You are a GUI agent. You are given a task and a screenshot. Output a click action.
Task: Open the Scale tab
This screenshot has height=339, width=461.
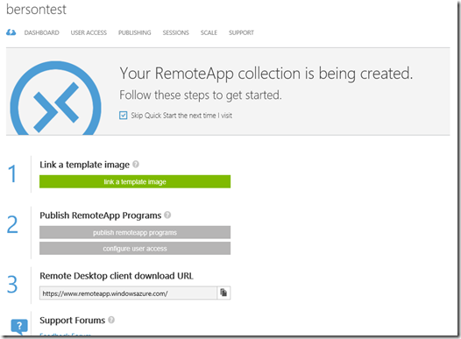click(209, 32)
